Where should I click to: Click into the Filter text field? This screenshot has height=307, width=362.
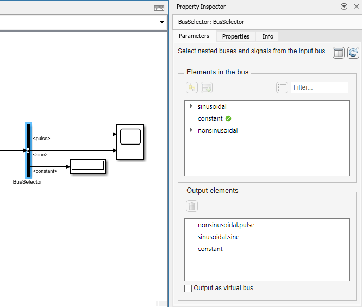320,87
